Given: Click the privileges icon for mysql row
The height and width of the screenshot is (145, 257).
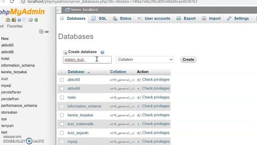Looking at the screenshot, I should pos(139,142).
